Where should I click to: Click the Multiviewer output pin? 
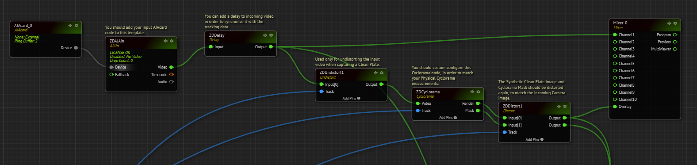(675, 49)
